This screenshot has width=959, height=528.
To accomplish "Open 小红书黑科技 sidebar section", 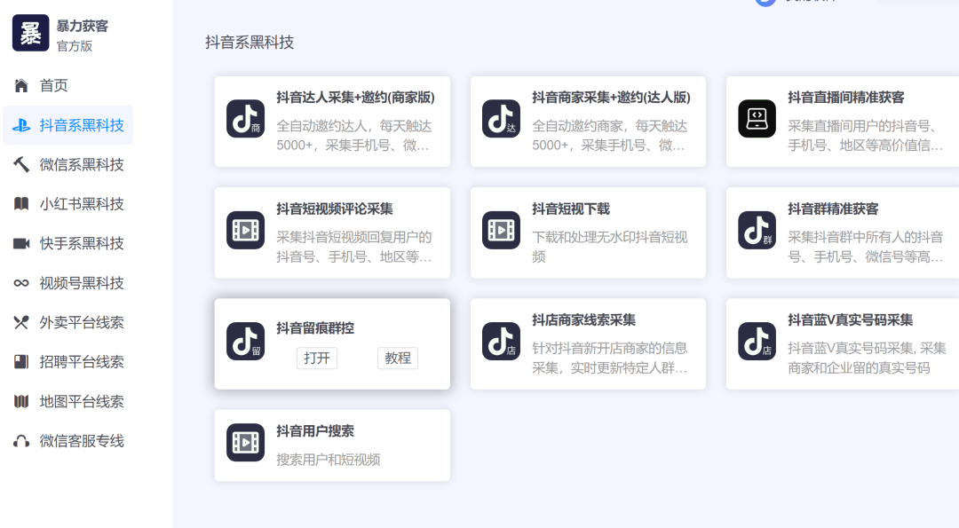I will (81, 204).
